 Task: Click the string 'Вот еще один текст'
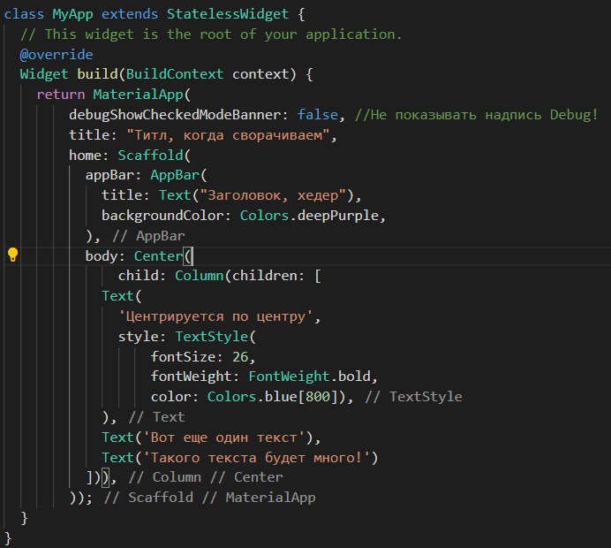tap(223, 438)
